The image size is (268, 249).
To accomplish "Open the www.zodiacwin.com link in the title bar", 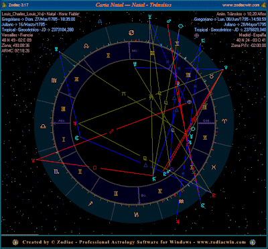I will [x=241, y=5].
